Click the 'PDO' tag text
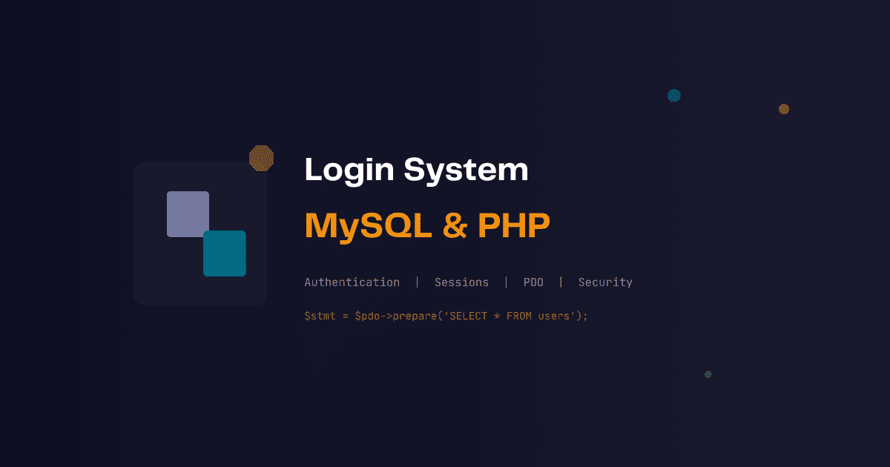This screenshot has height=467, width=890. pos(533,282)
